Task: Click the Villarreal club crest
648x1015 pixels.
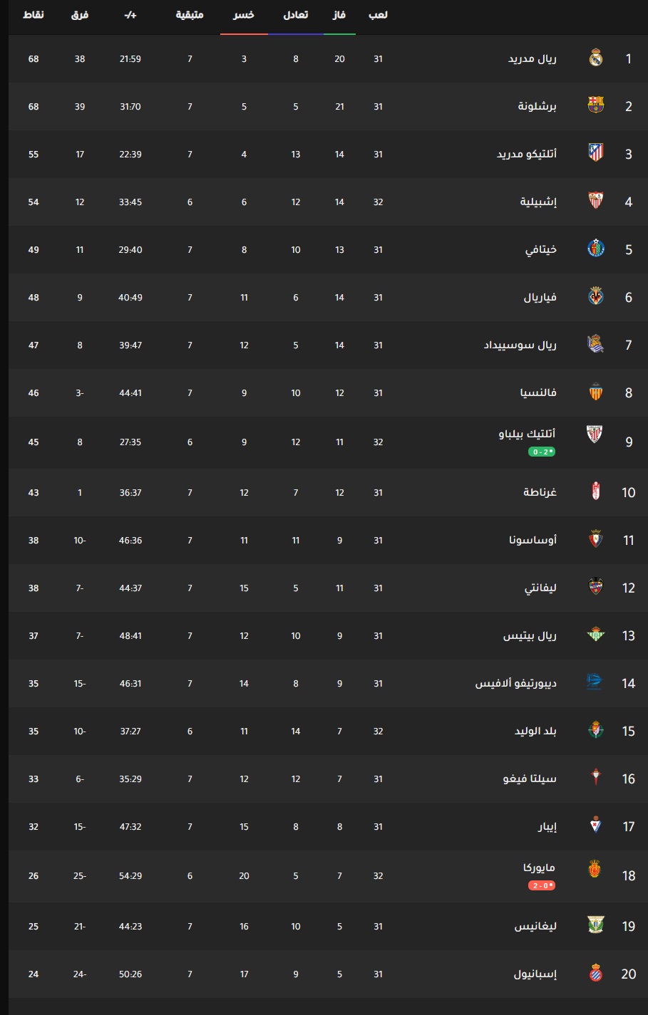Action: click(x=596, y=296)
